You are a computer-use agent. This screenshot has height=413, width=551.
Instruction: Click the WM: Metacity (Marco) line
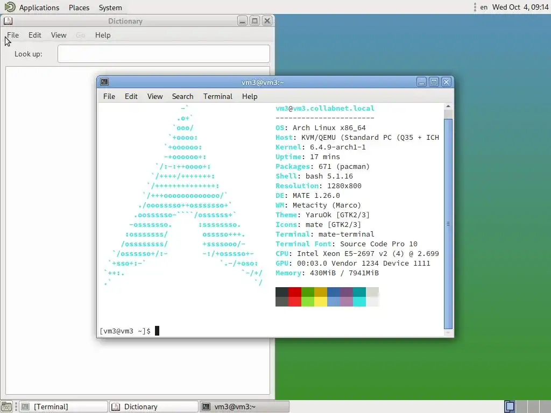[319, 205]
